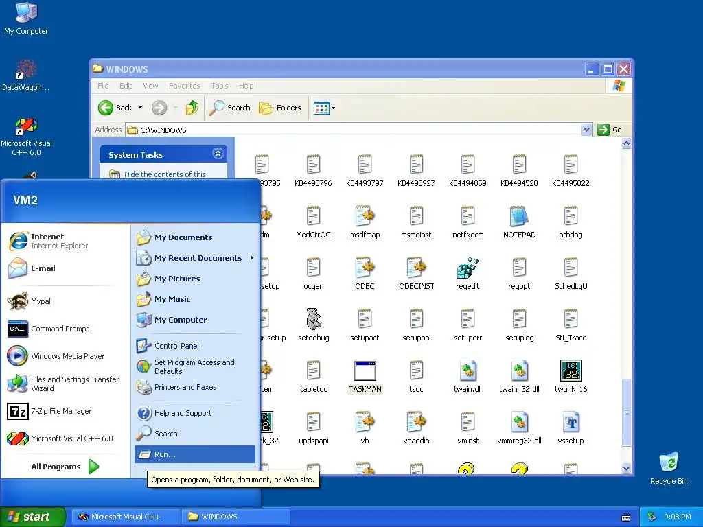Open Internet Explorer from Start menu
The image size is (703, 527).
(48, 241)
